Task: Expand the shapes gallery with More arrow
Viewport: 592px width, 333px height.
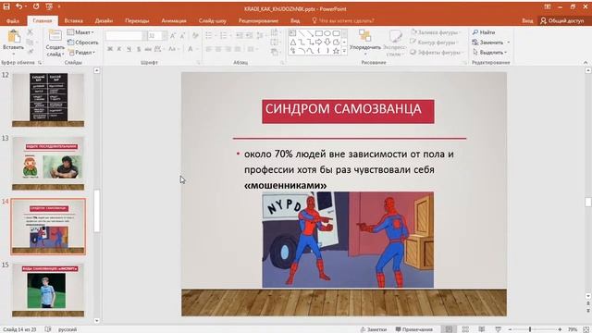Action: tap(344, 51)
